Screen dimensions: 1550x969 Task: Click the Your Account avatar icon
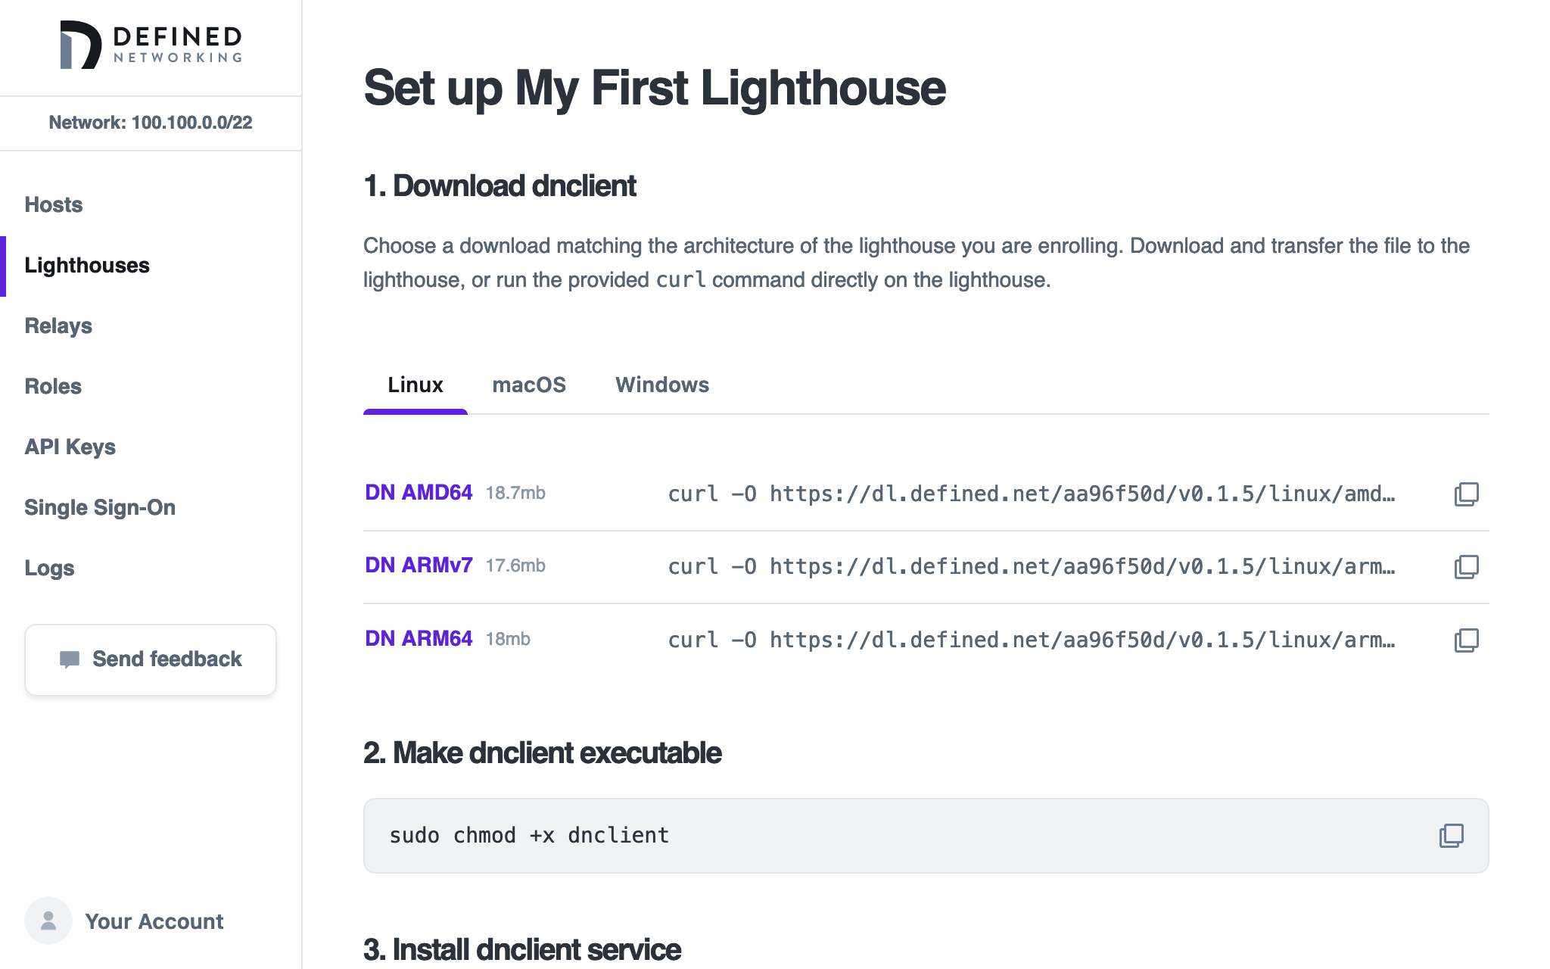[x=48, y=921]
